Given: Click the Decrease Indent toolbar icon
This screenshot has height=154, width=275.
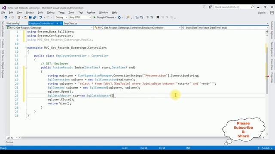Looking at the screenshot, I should point(137,17).
